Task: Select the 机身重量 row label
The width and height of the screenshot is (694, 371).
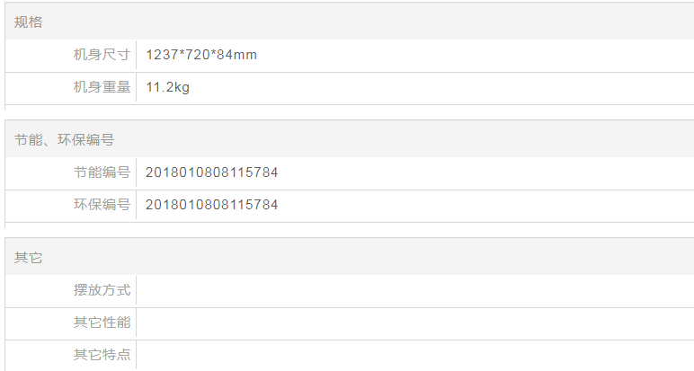Action: pyautogui.click(x=102, y=87)
